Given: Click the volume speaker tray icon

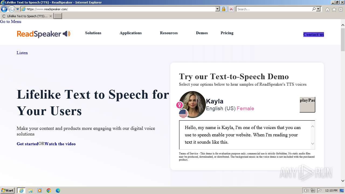Looking at the screenshot, I should 306,190.
